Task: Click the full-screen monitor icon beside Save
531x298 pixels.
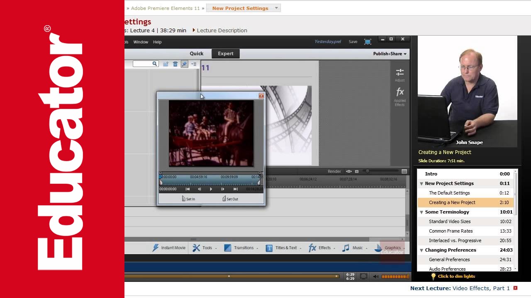Action: (x=368, y=42)
